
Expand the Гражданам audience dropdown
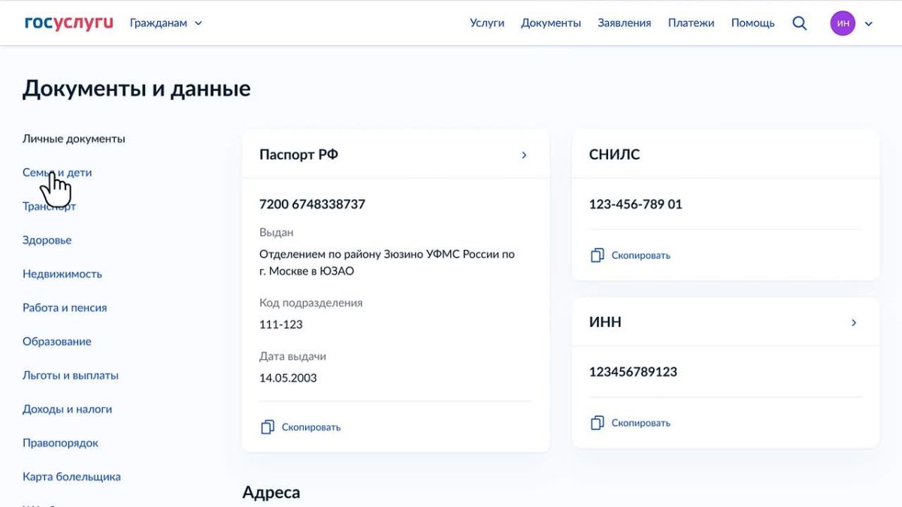tap(166, 23)
